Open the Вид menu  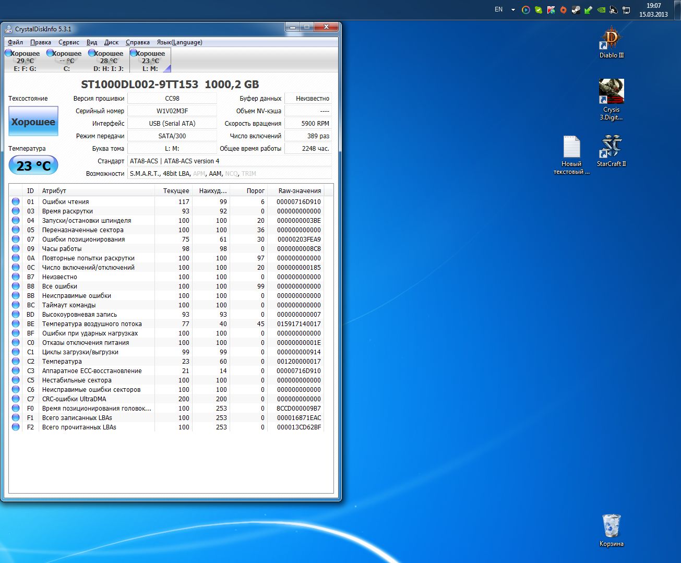92,42
